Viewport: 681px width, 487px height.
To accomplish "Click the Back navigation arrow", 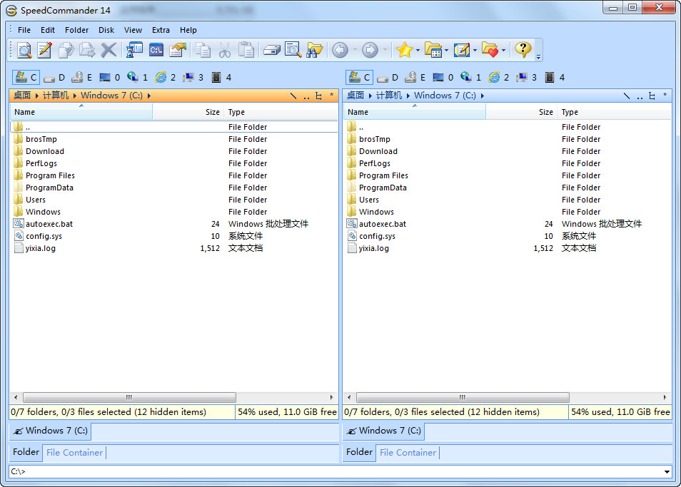I will [340, 50].
